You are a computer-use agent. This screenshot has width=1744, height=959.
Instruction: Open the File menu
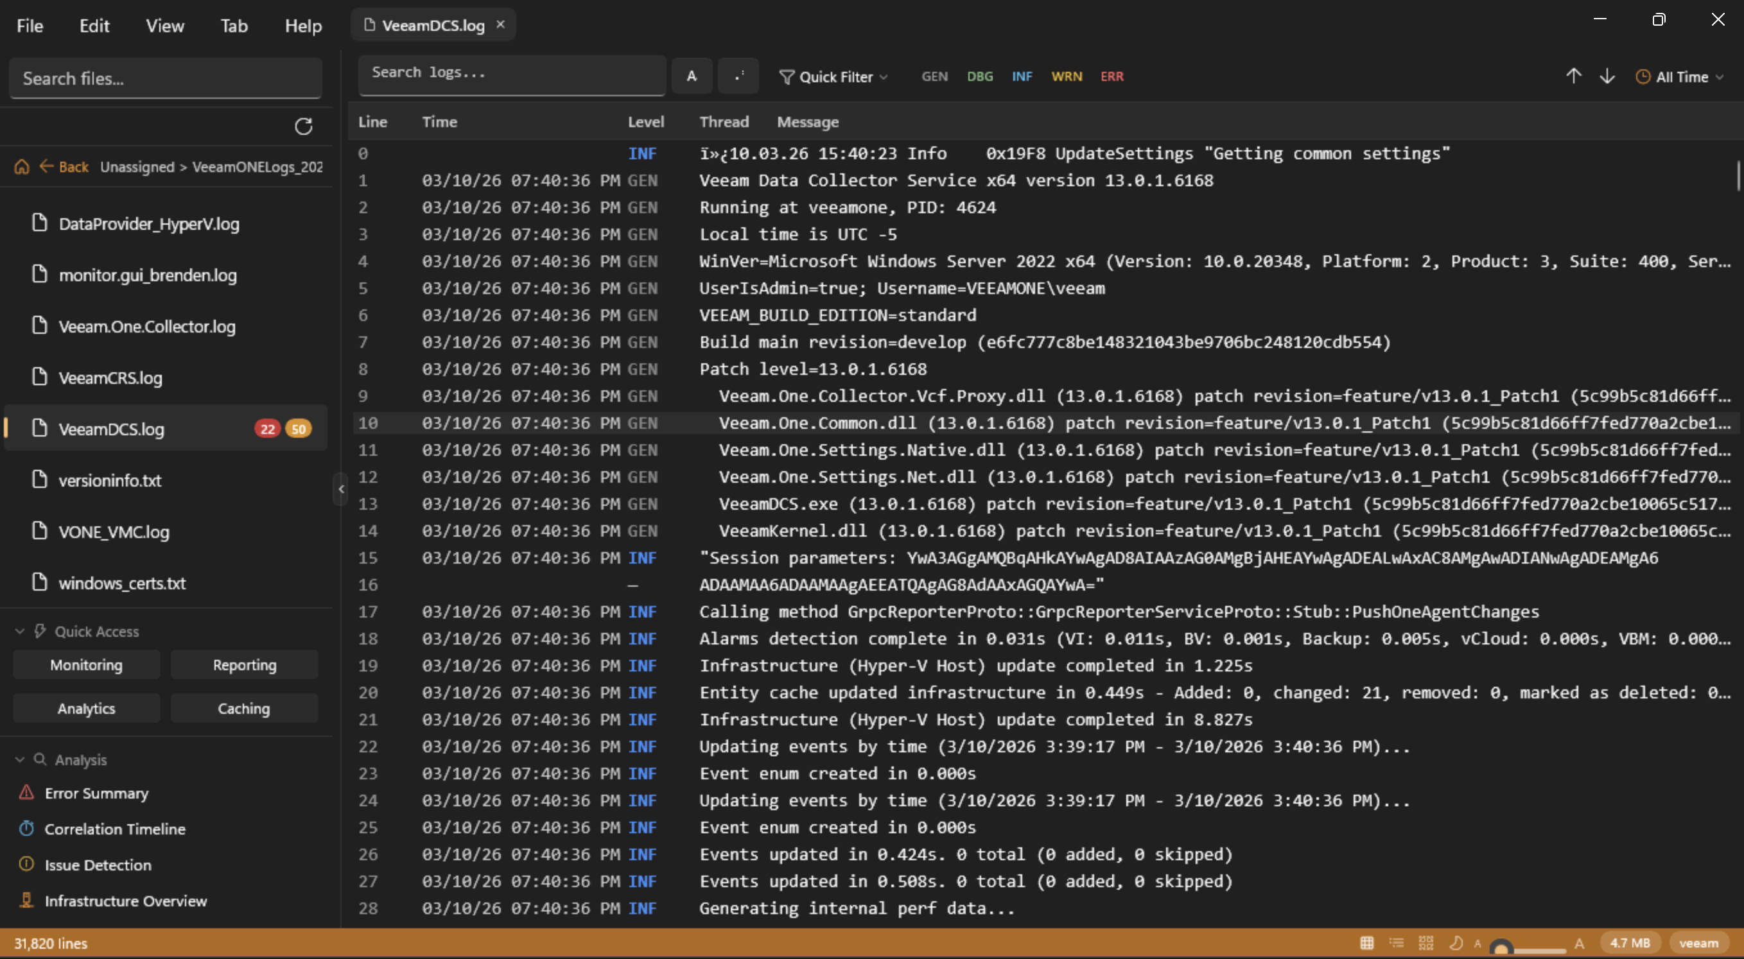pyautogui.click(x=30, y=26)
